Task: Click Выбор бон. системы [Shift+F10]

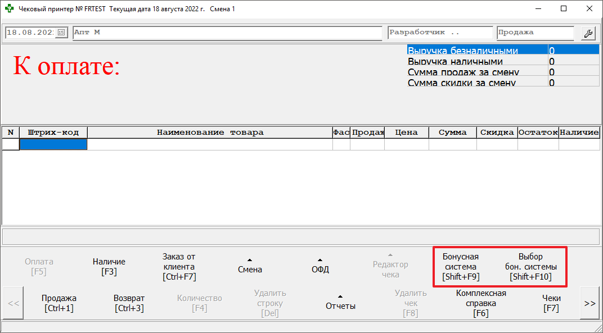Action: pyautogui.click(x=530, y=266)
